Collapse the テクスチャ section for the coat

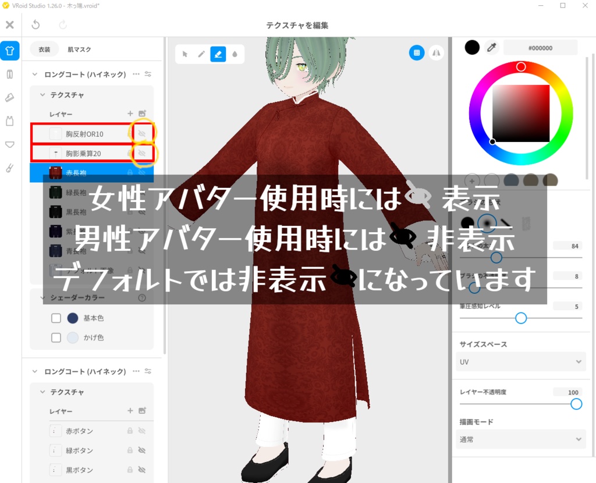[x=43, y=94]
